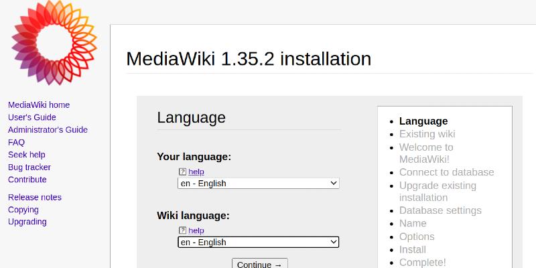Click the Install step
536x268 pixels.
[x=413, y=250]
